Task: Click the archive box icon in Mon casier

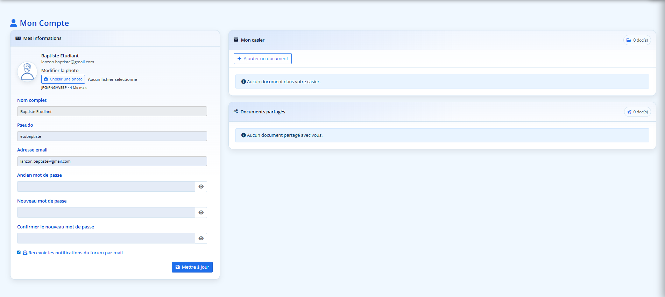Action: [236, 40]
